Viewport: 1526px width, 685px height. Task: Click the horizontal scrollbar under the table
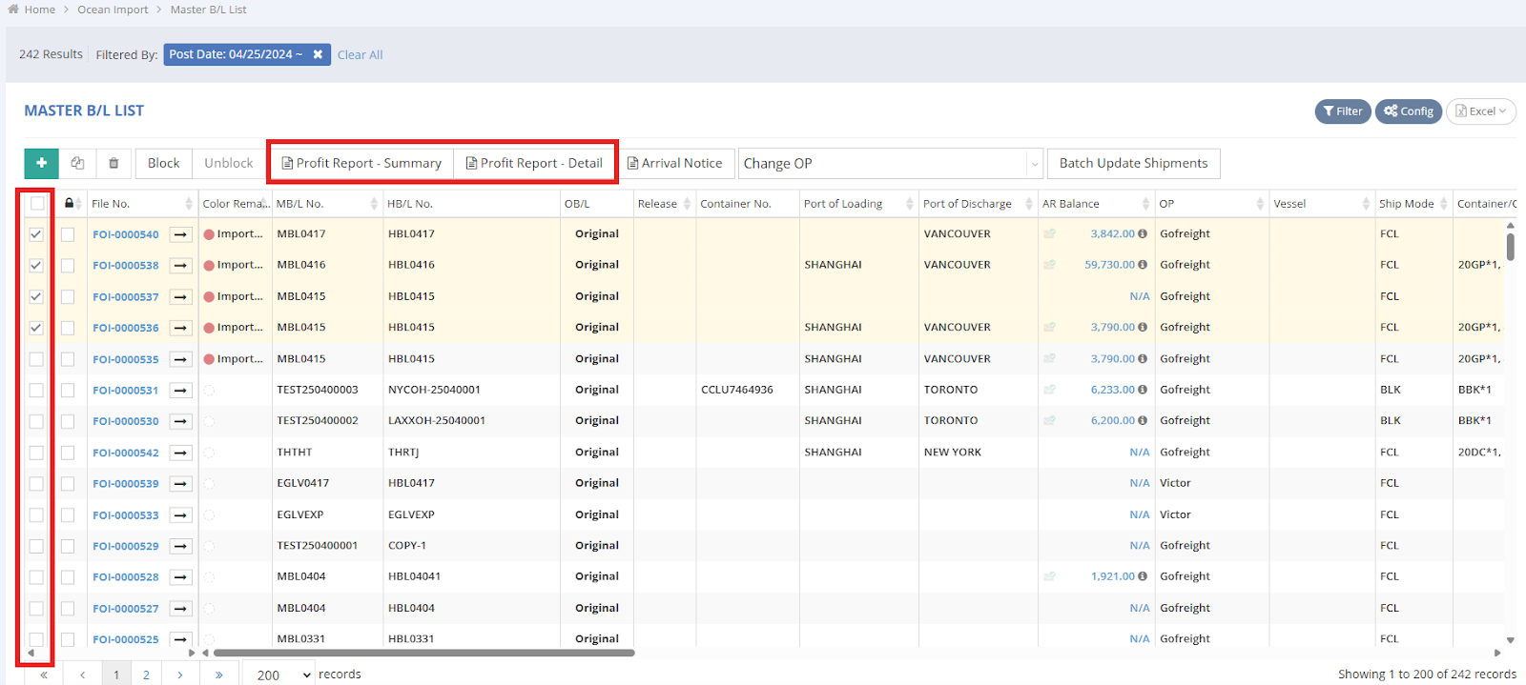(423, 653)
